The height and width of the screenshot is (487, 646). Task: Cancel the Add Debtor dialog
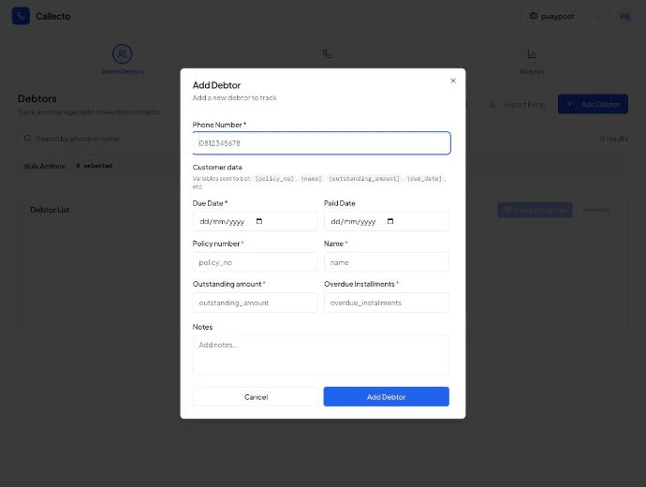[x=256, y=397]
